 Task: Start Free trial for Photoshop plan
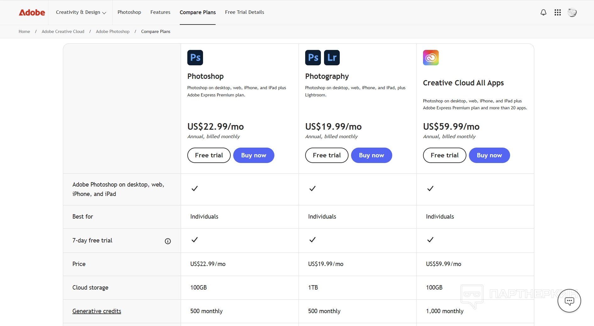click(209, 155)
